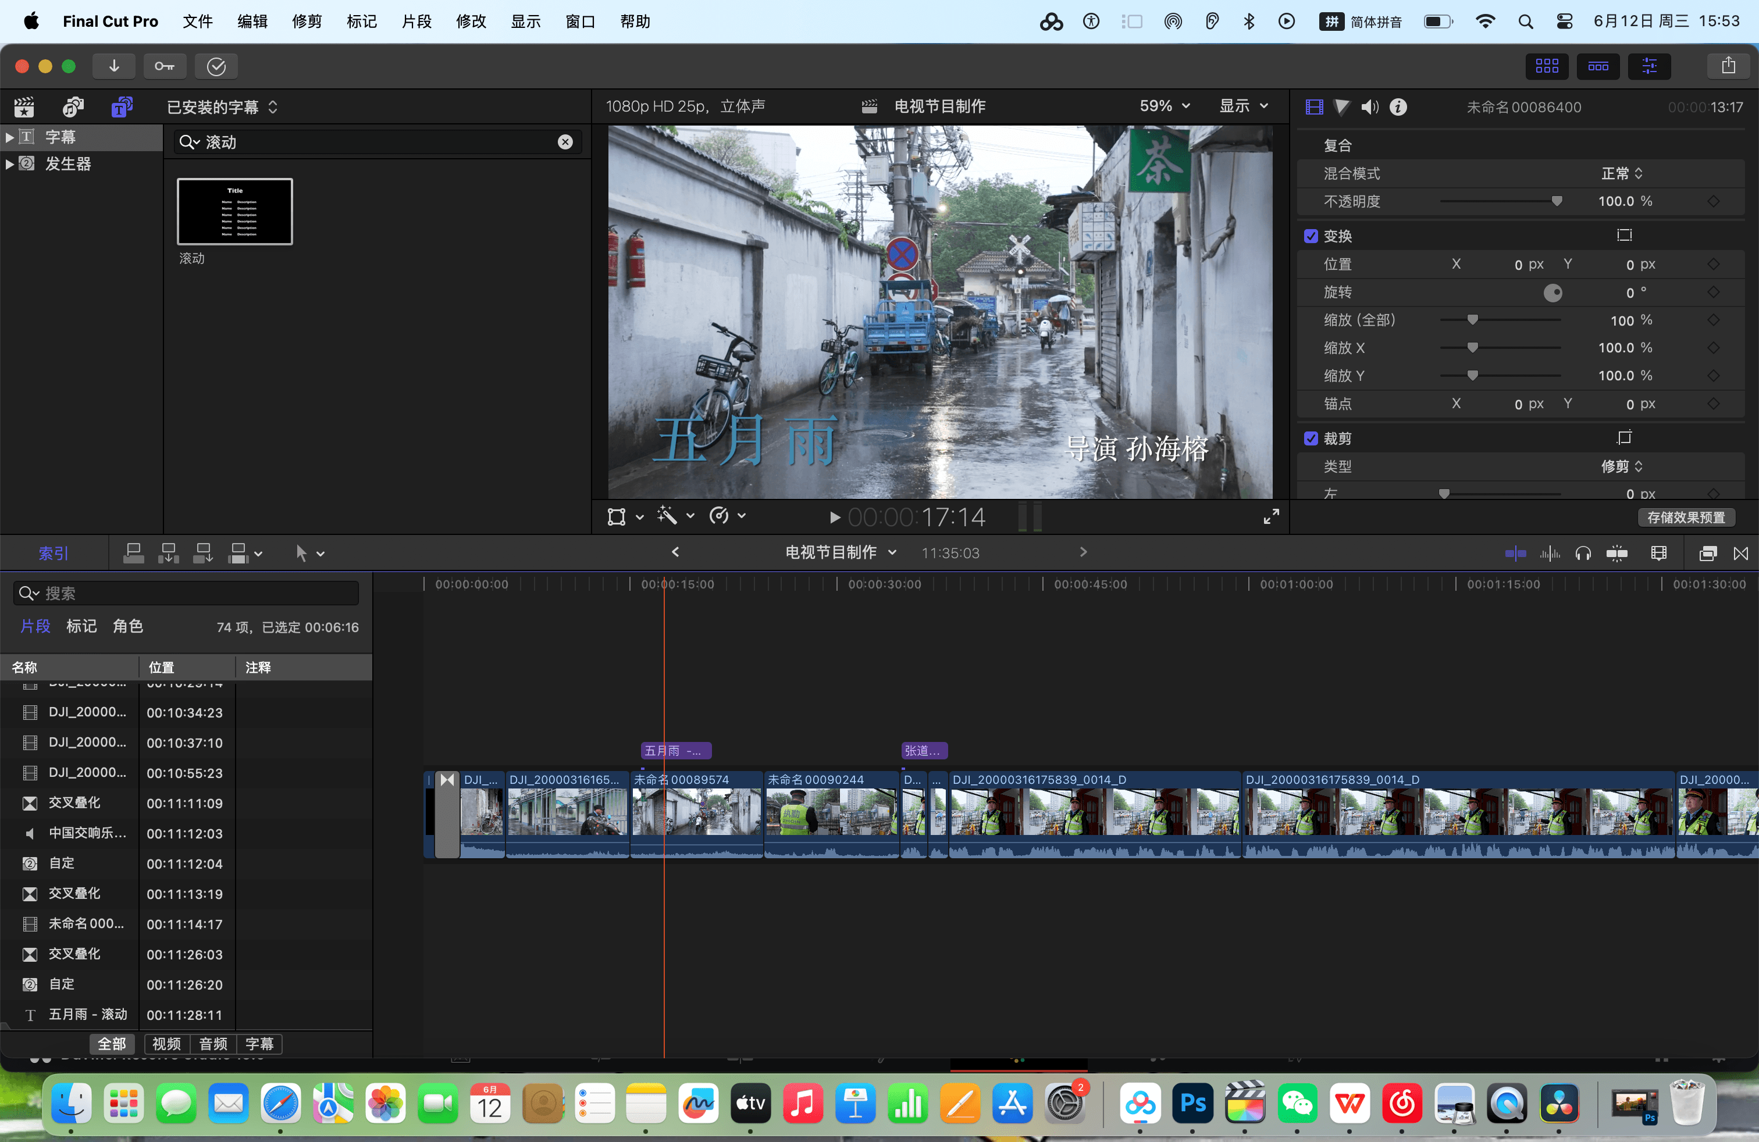Toggle browser visibility grid icon
The image size is (1759, 1142).
click(1547, 66)
